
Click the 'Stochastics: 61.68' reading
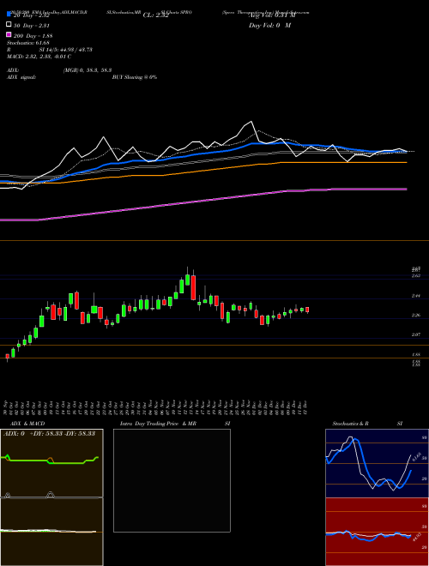coord(27,43)
